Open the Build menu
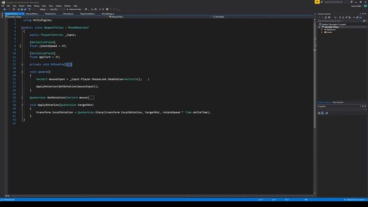This screenshot has width=368, height=207. click(x=29, y=6)
